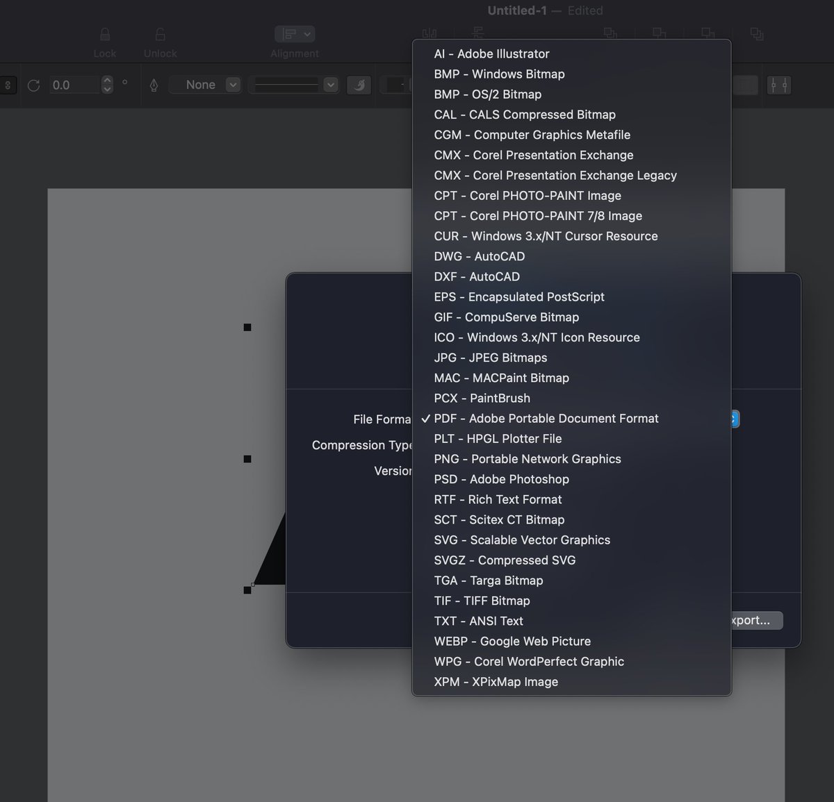Click the top selection handle on canvas
Screen dimensions: 834x802
pos(247,327)
